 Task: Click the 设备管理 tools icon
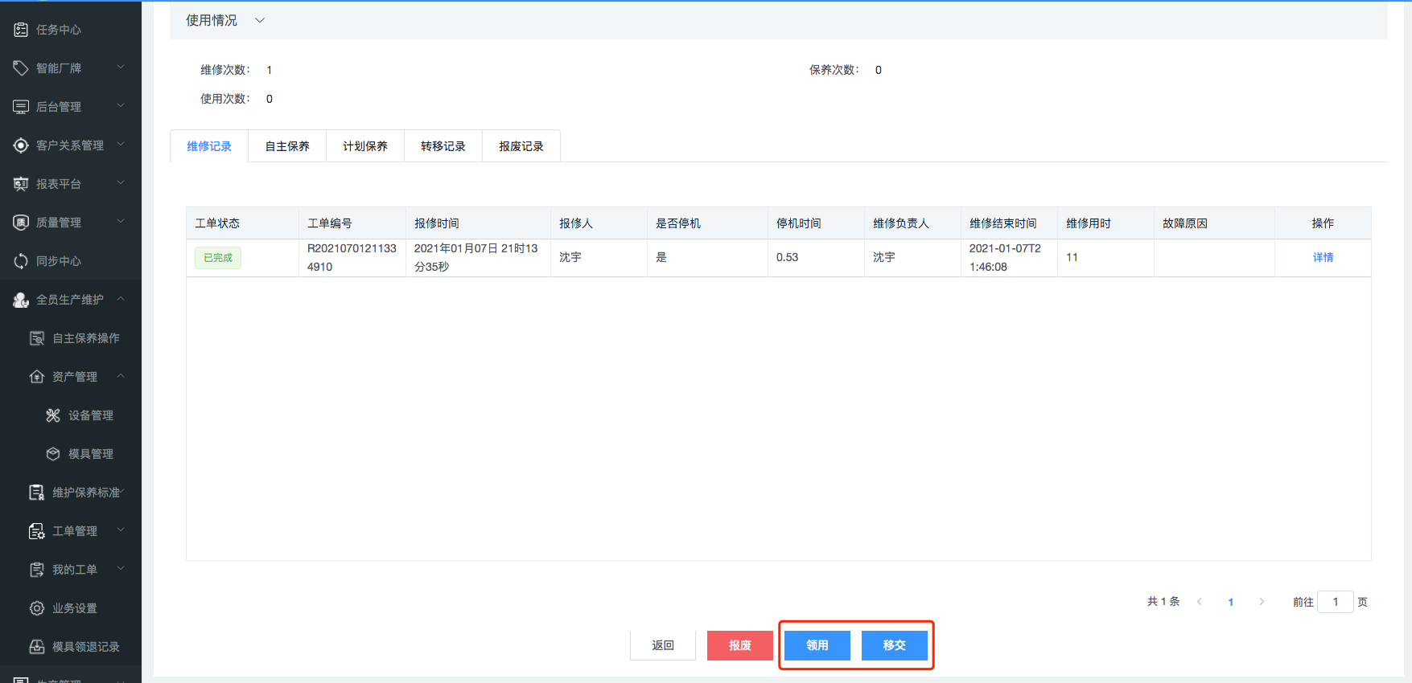(53, 415)
